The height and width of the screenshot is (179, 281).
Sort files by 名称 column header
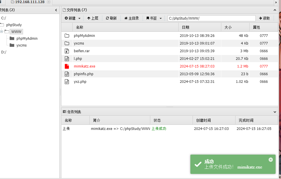126,28
